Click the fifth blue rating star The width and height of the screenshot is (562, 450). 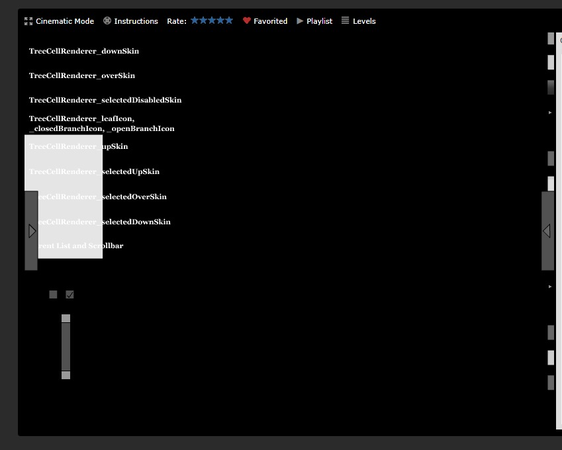[228, 21]
